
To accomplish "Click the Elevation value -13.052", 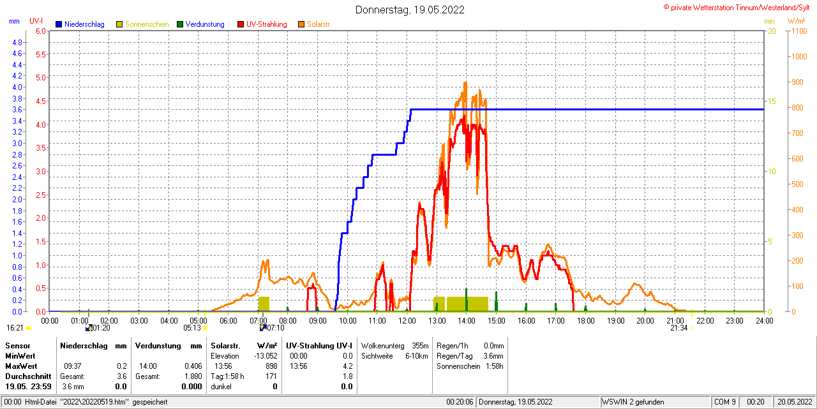I will [265, 356].
